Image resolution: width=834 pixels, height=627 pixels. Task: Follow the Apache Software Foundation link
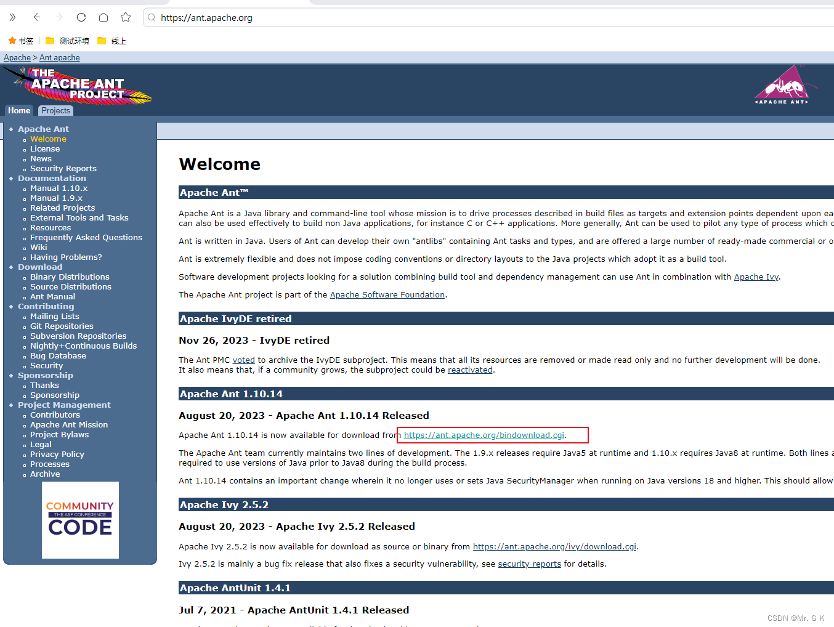coord(387,295)
